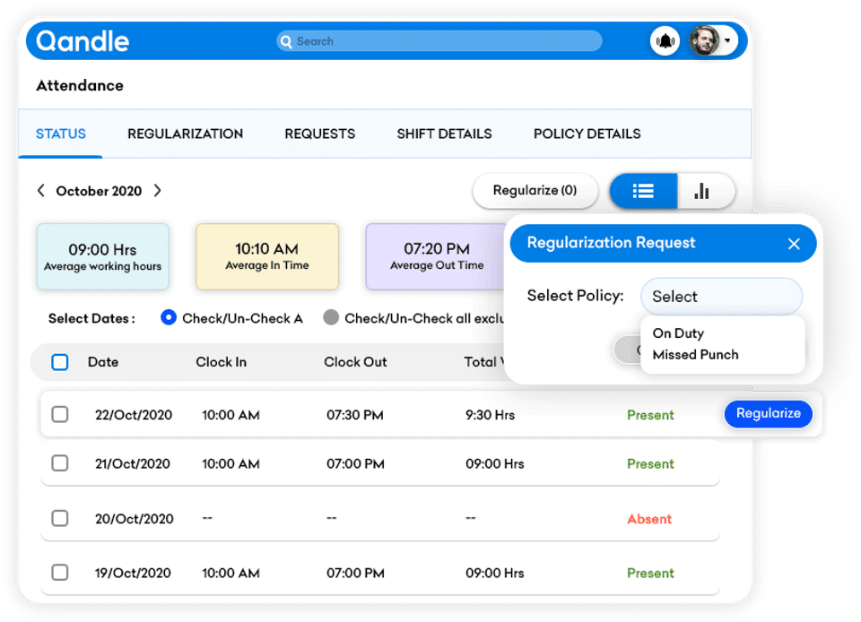Click Present status for 21/Oct/2020

650,464
